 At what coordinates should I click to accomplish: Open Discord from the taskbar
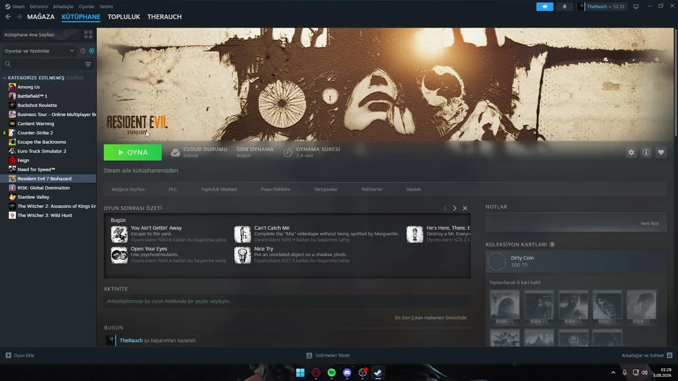pos(347,373)
